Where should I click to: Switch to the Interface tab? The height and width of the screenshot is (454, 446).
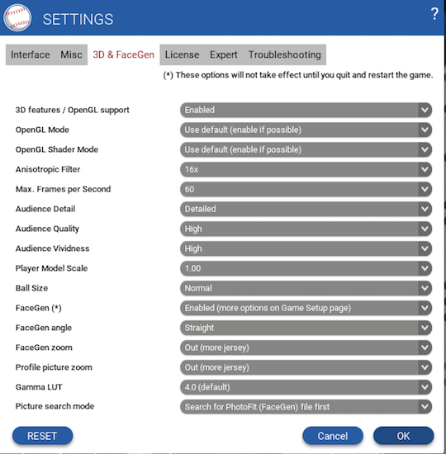pos(30,54)
